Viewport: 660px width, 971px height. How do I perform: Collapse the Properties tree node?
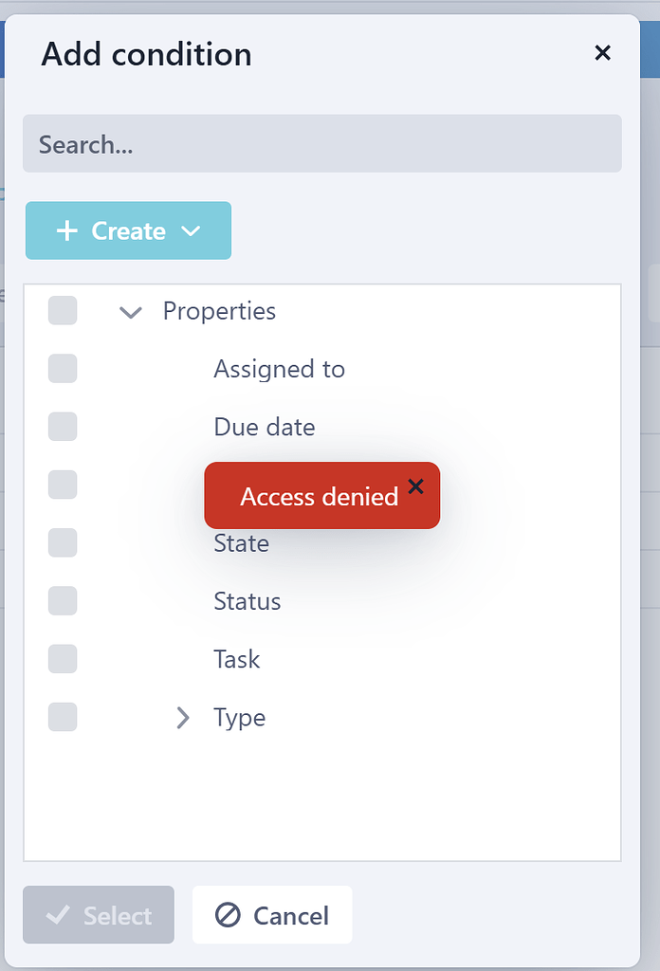coord(131,311)
